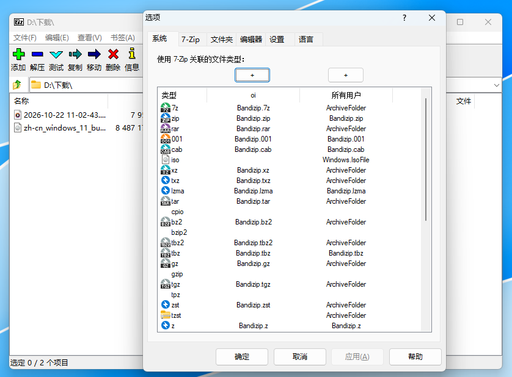Click the z file type icon

[x=166, y=326]
